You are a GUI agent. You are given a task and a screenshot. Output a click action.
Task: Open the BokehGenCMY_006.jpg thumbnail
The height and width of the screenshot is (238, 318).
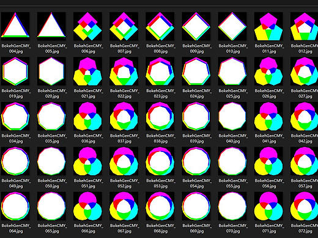(x=87, y=26)
